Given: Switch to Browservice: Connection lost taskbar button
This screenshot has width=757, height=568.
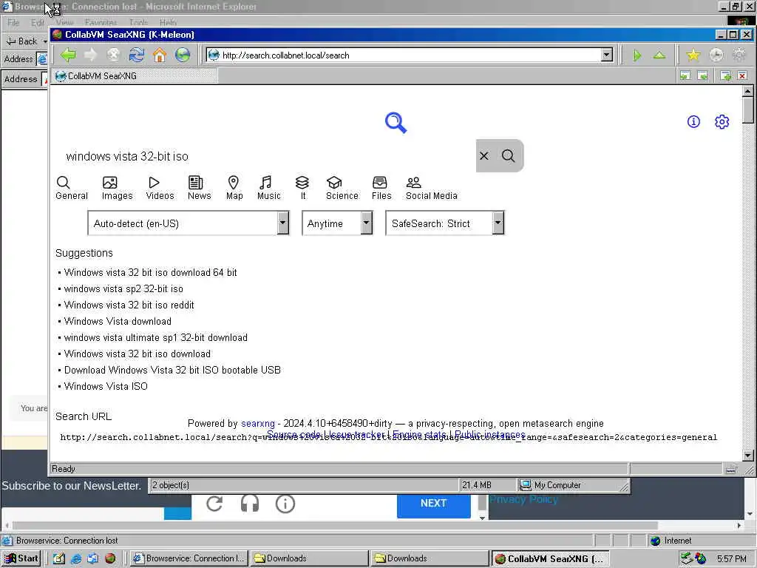Looking at the screenshot, I should coord(190,558).
